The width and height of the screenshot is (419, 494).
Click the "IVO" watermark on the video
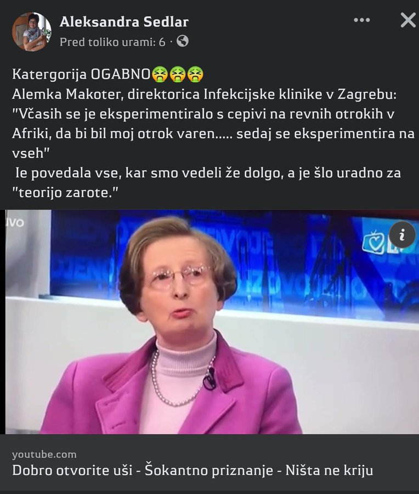click(14, 223)
